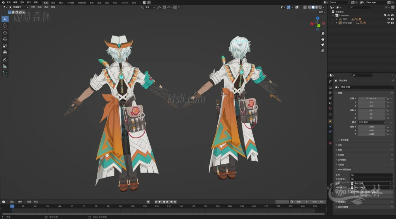The image size is (396, 219).
Task: Click the current frame number field
Action: [282, 202]
